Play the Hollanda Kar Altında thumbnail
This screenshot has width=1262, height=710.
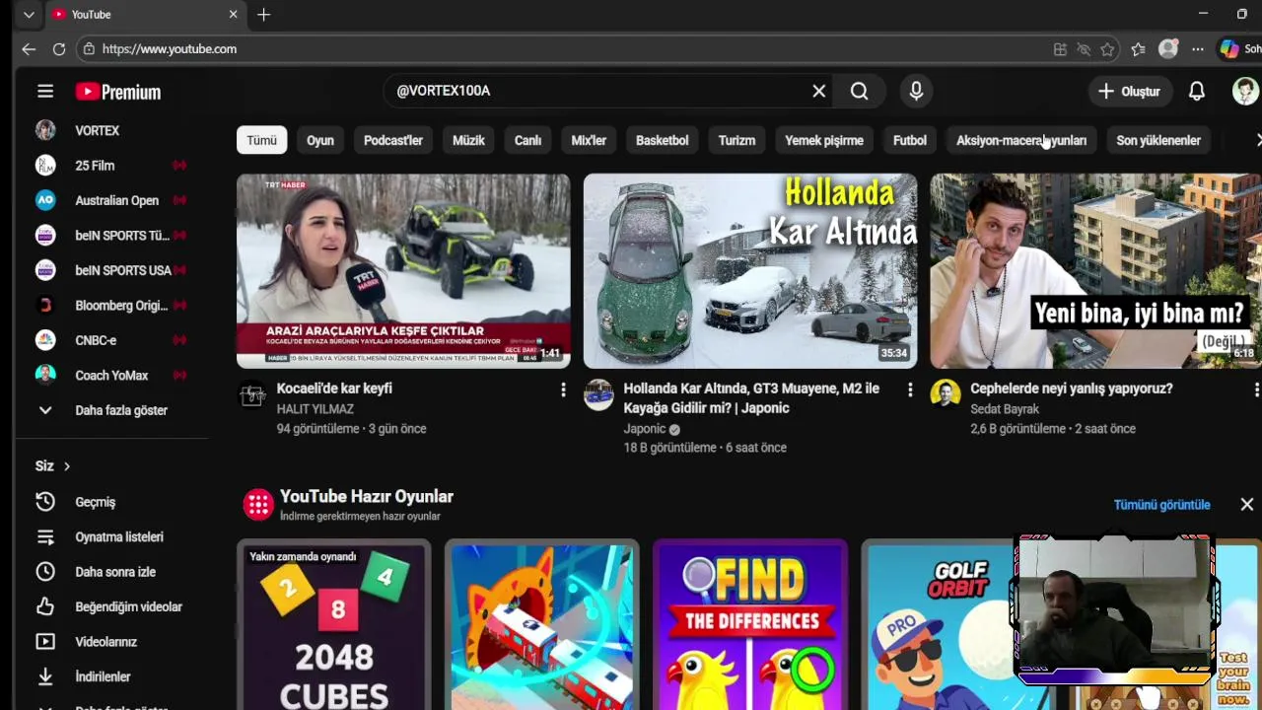coord(750,271)
